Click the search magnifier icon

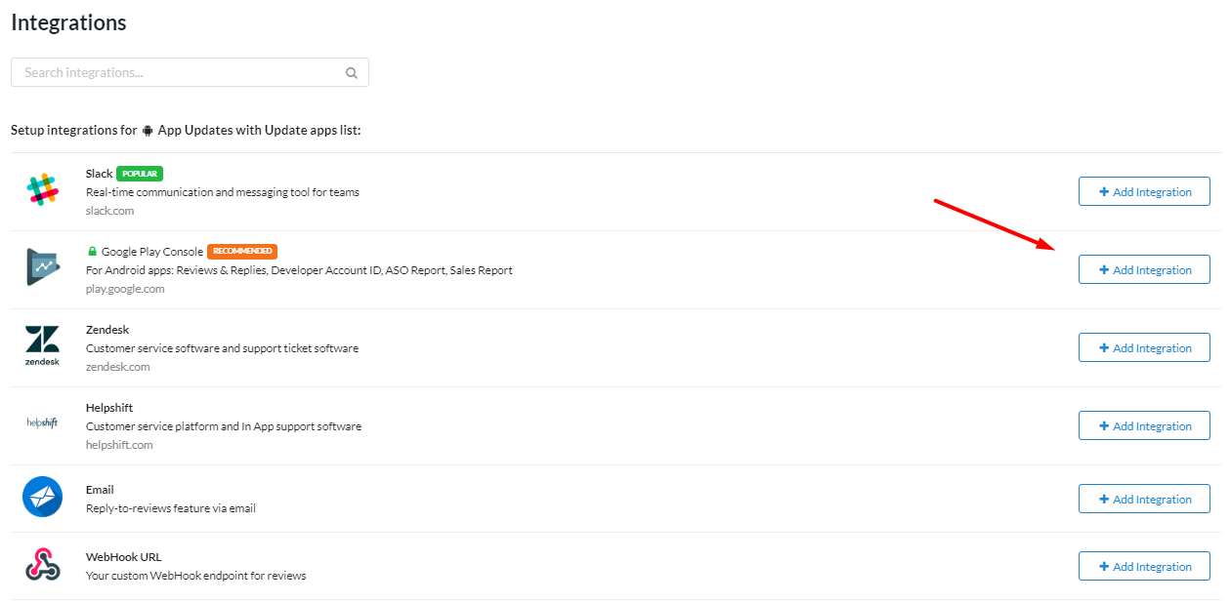(352, 72)
